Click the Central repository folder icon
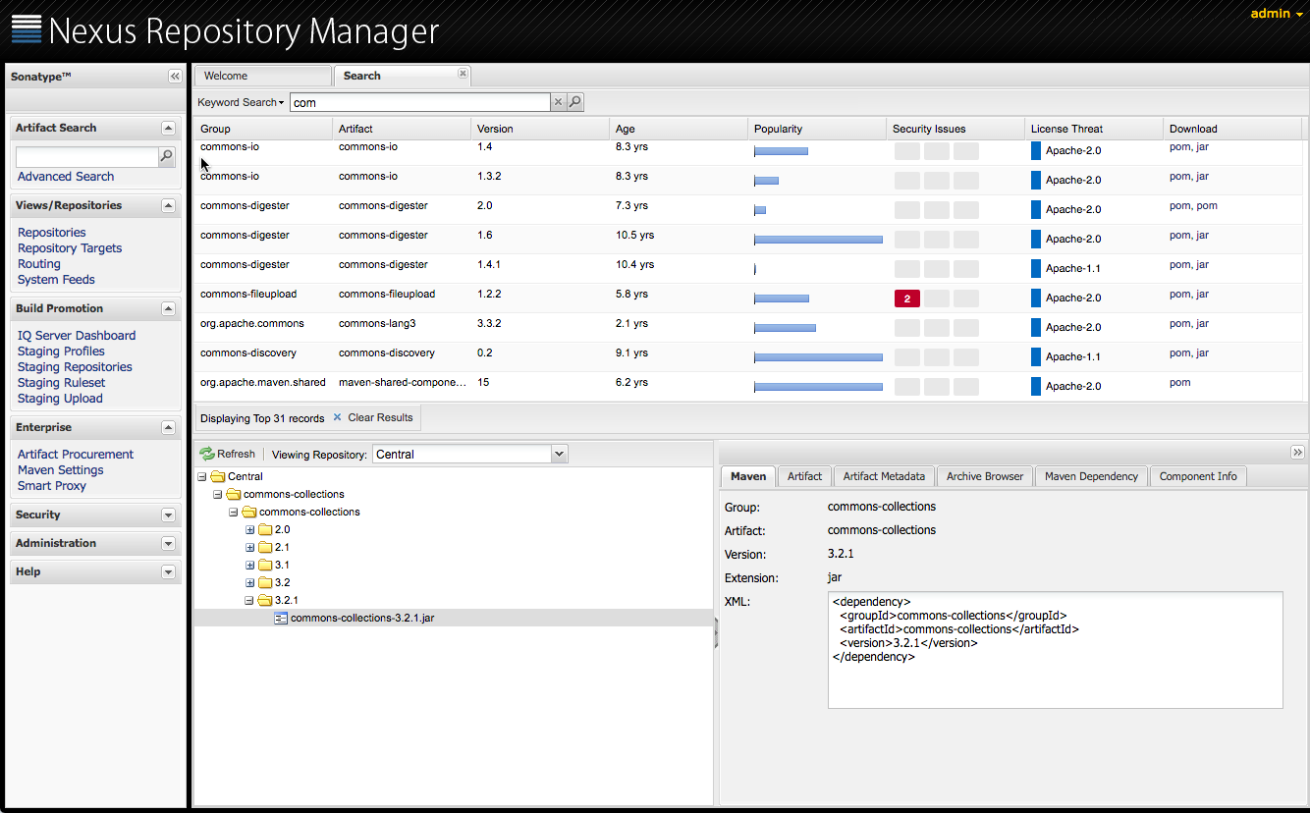This screenshot has width=1310, height=813. 217,476
